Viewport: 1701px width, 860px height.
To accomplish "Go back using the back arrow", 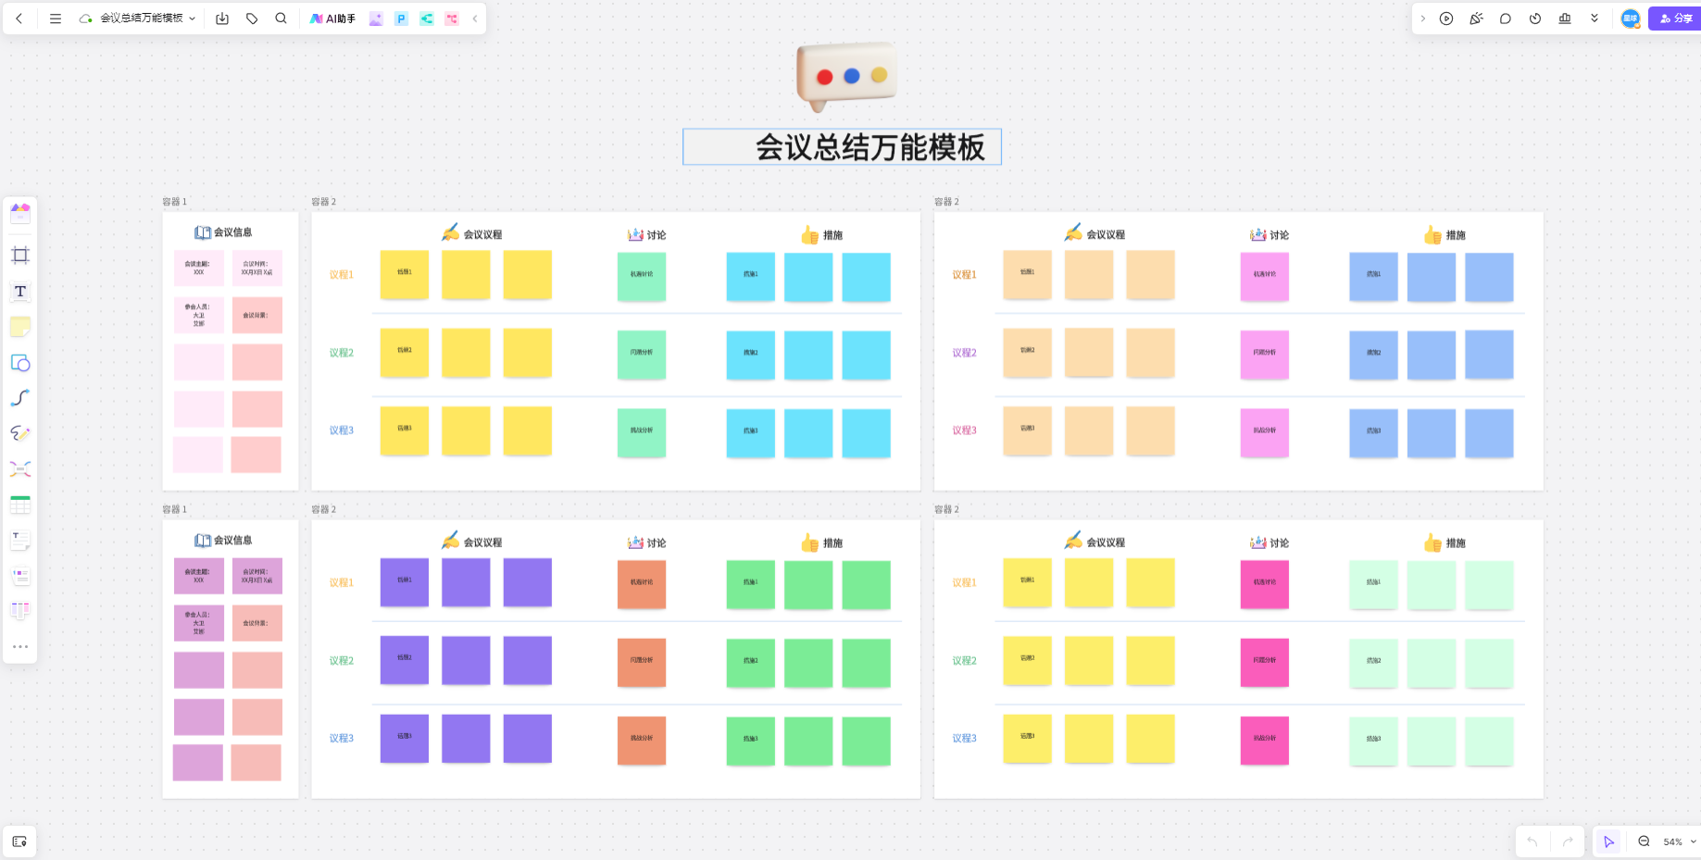I will click(19, 19).
